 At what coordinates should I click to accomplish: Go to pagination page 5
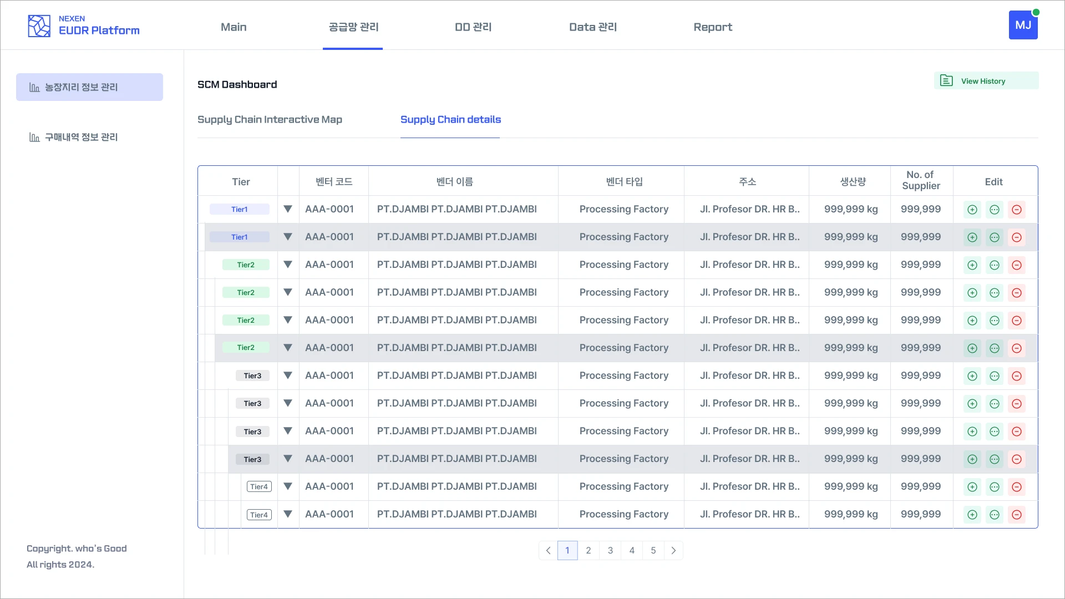pyautogui.click(x=653, y=551)
